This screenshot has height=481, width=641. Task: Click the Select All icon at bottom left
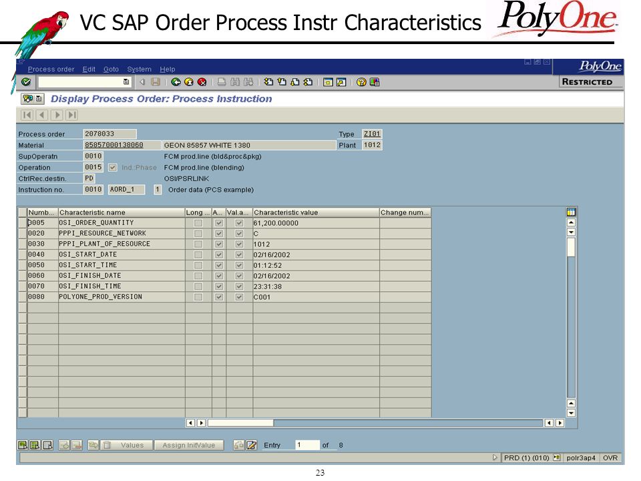(23, 445)
